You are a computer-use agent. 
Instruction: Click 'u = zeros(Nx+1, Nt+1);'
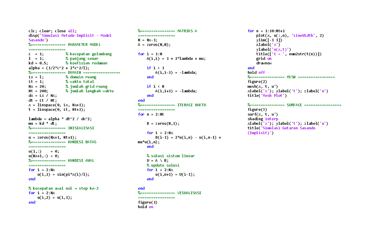click(53, 137)
